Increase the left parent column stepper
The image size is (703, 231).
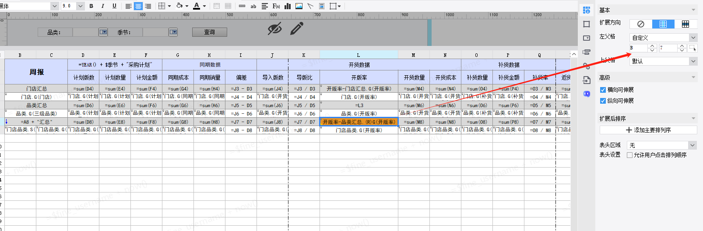click(652, 46)
